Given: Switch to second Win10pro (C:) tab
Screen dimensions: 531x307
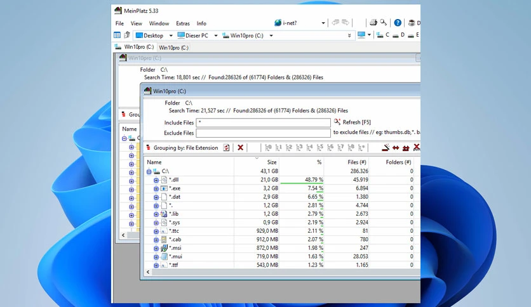Looking at the screenshot, I should (173, 48).
